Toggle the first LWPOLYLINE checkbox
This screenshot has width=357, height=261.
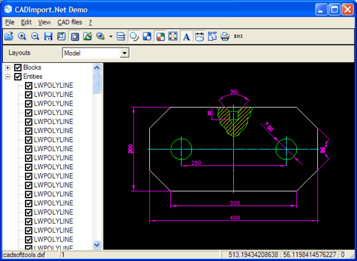(28, 85)
